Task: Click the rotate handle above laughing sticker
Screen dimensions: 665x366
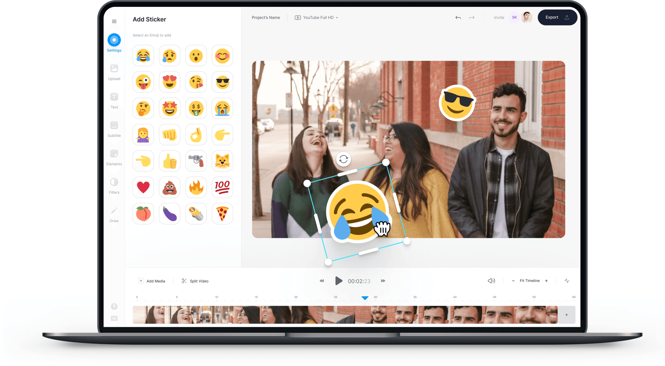Action: coord(343,159)
